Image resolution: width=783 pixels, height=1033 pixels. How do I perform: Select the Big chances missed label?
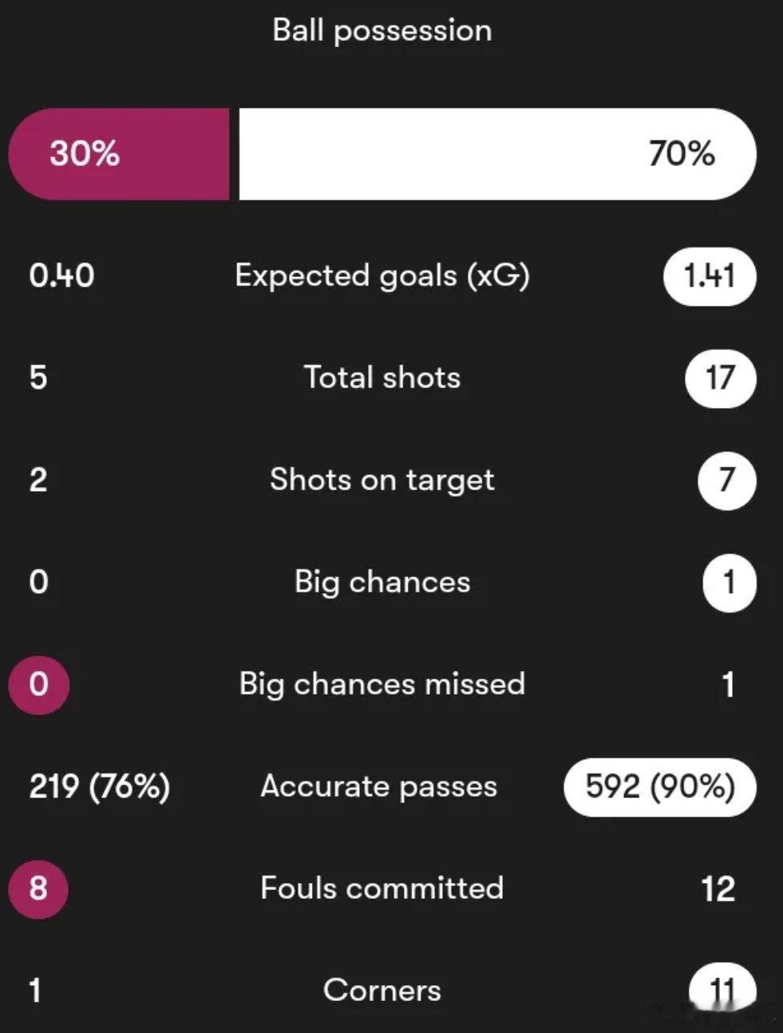tap(382, 684)
